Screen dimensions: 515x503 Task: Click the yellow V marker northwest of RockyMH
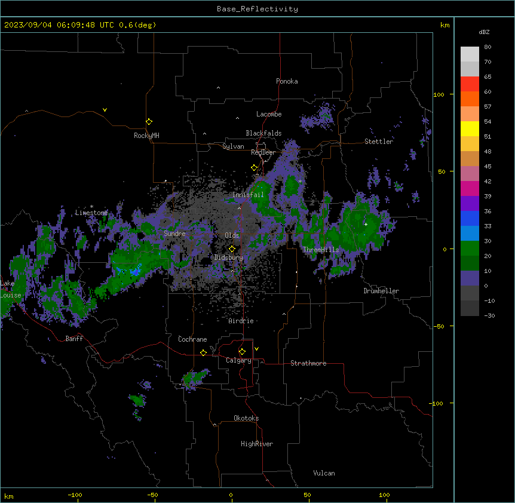(x=105, y=110)
